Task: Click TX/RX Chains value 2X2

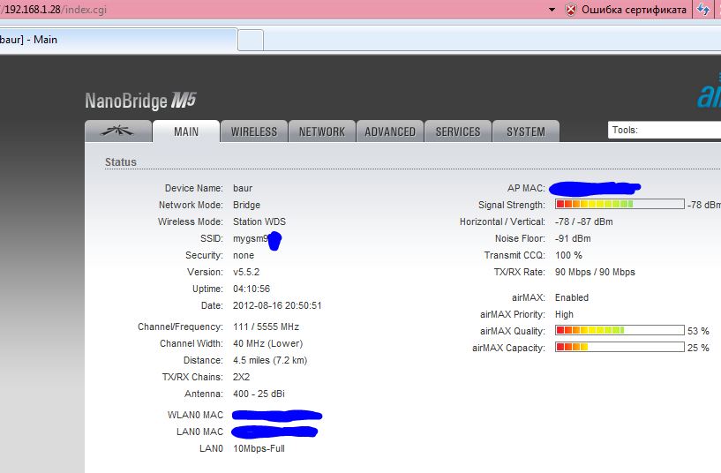Action: (241, 377)
